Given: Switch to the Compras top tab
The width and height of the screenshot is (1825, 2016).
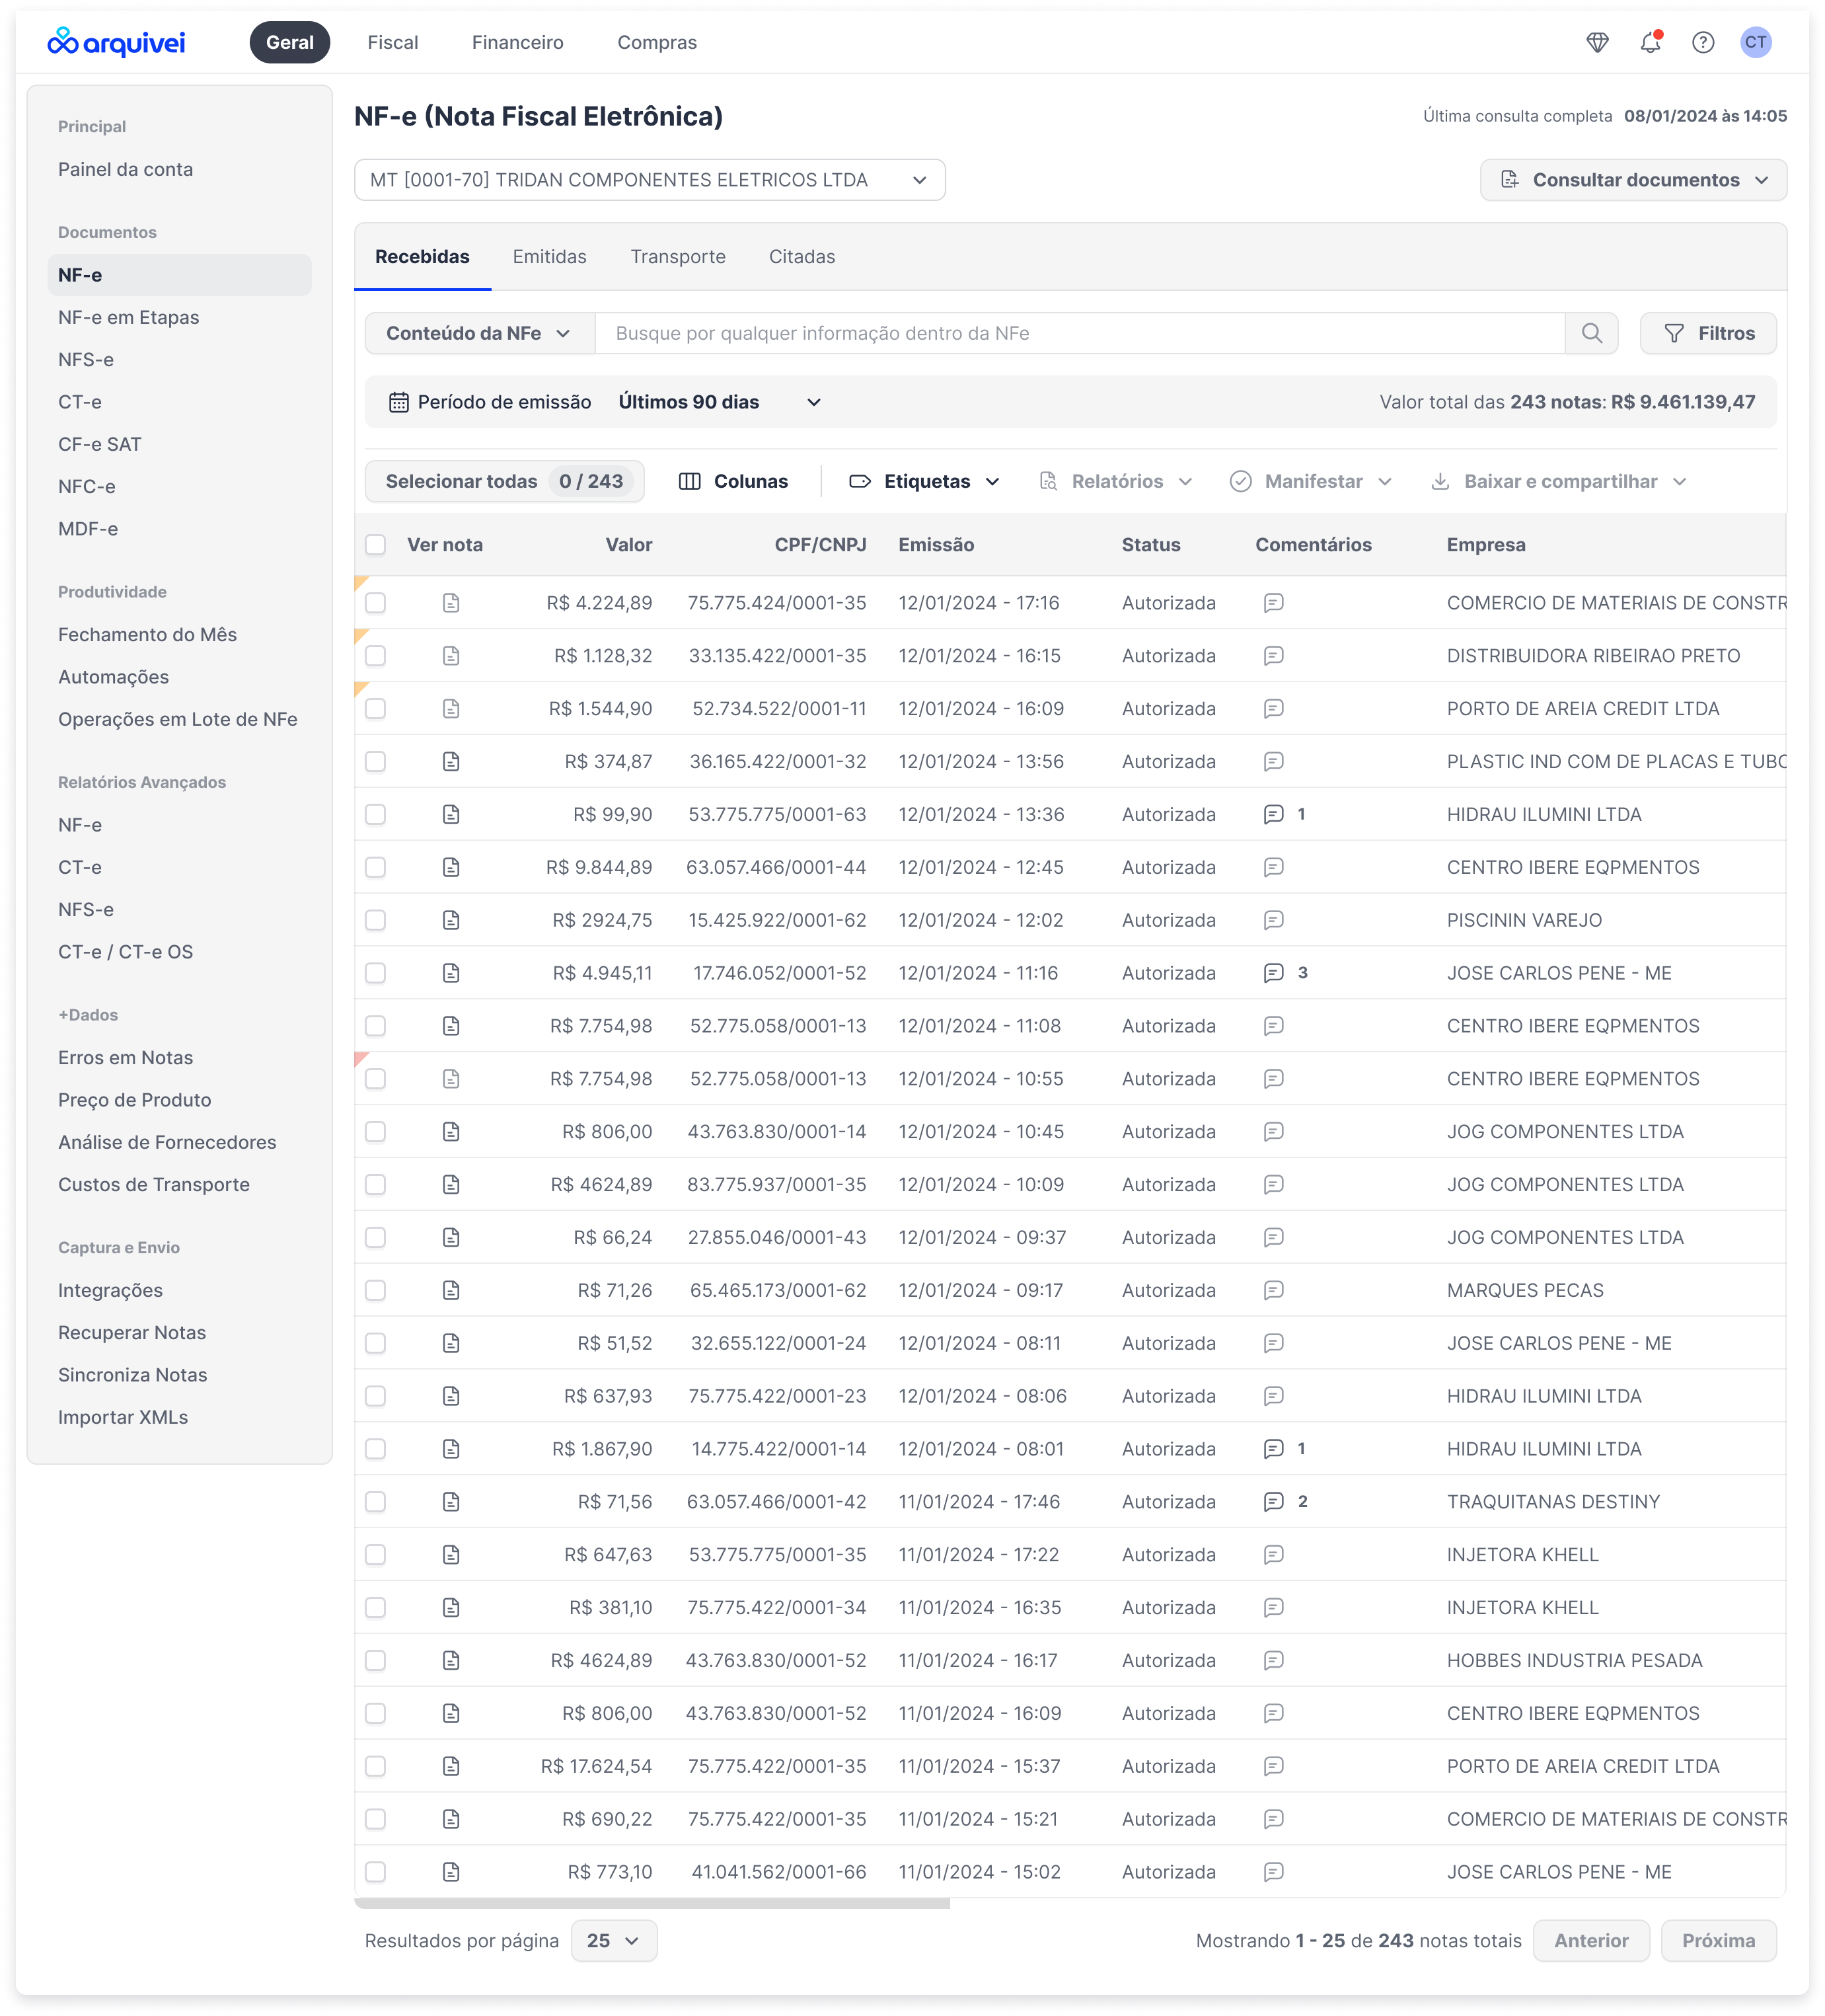Looking at the screenshot, I should 657,42.
